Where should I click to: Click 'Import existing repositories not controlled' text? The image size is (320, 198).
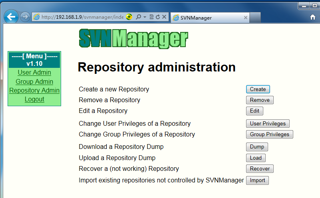(161, 180)
